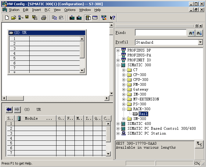
Task: Open the Insert menu
Action: click(36, 10)
